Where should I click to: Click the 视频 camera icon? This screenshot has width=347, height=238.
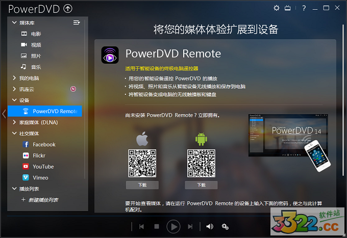[x=24, y=45]
